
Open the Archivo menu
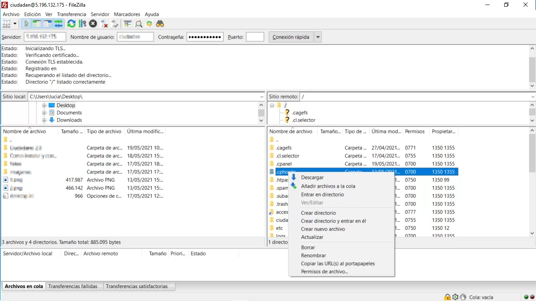(11, 14)
